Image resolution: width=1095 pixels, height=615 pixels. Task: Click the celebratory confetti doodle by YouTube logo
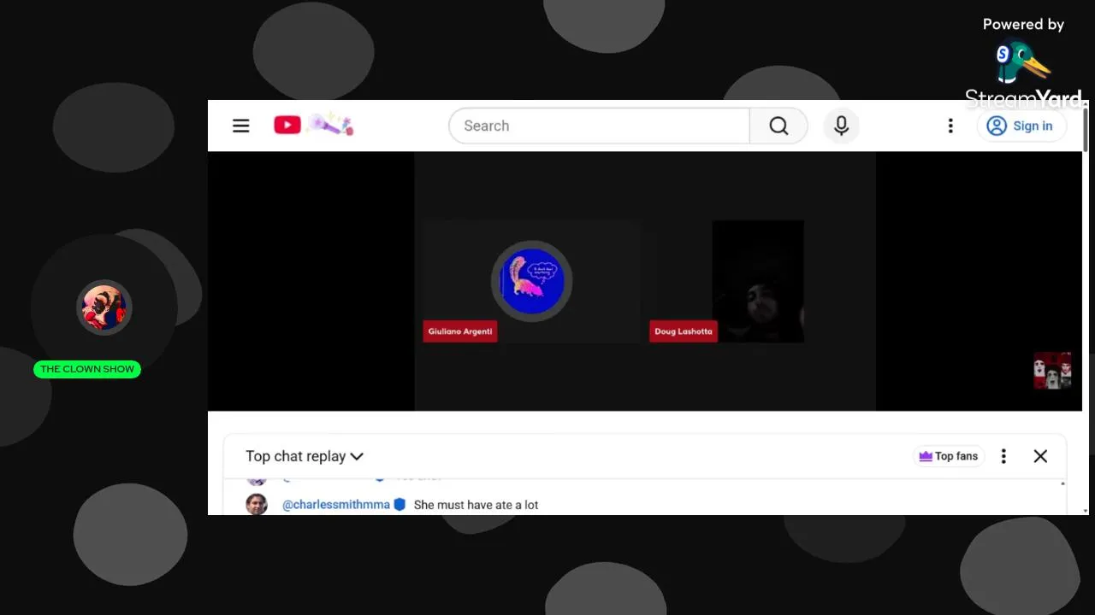pos(331,125)
